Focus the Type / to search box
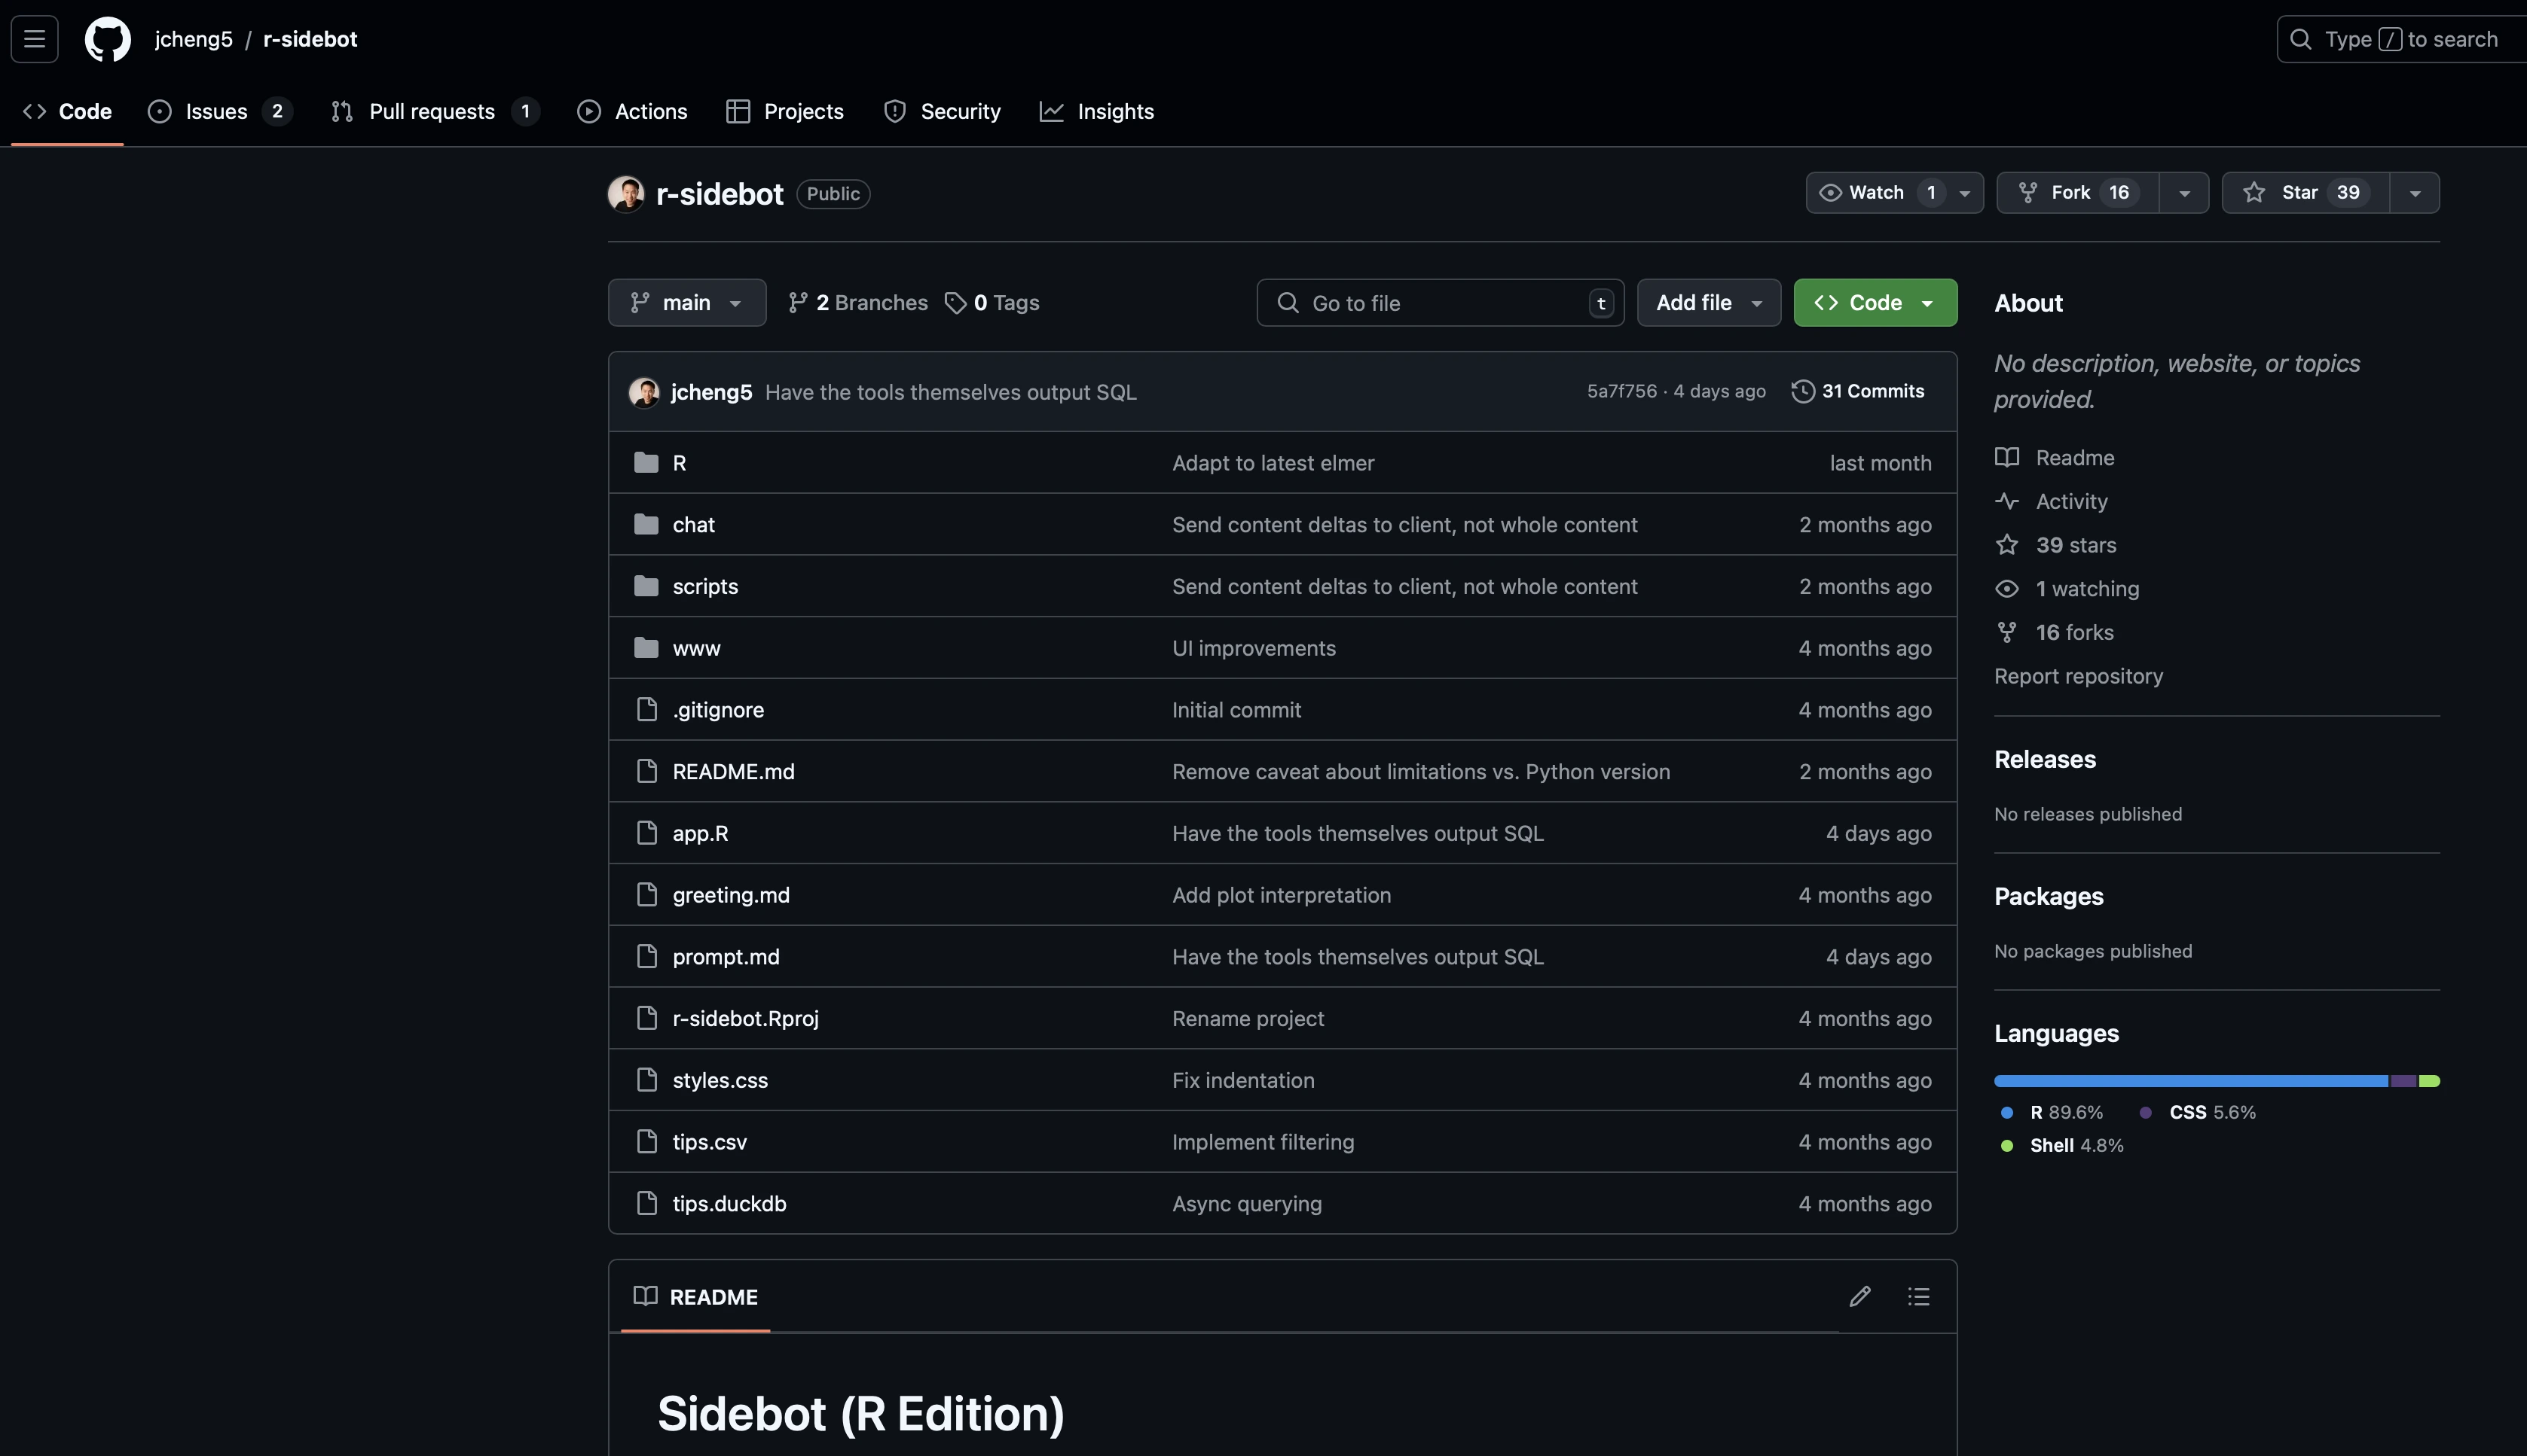Image resolution: width=2527 pixels, height=1456 pixels. click(x=2402, y=39)
